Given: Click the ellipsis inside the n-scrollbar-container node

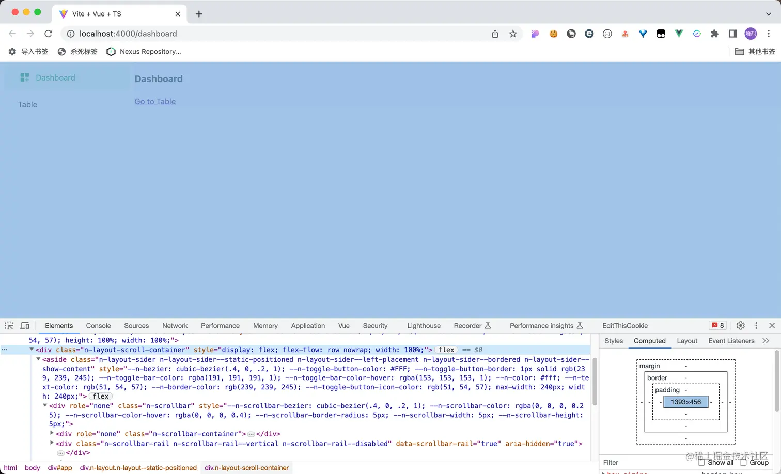Looking at the screenshot, I should (251, 434).
